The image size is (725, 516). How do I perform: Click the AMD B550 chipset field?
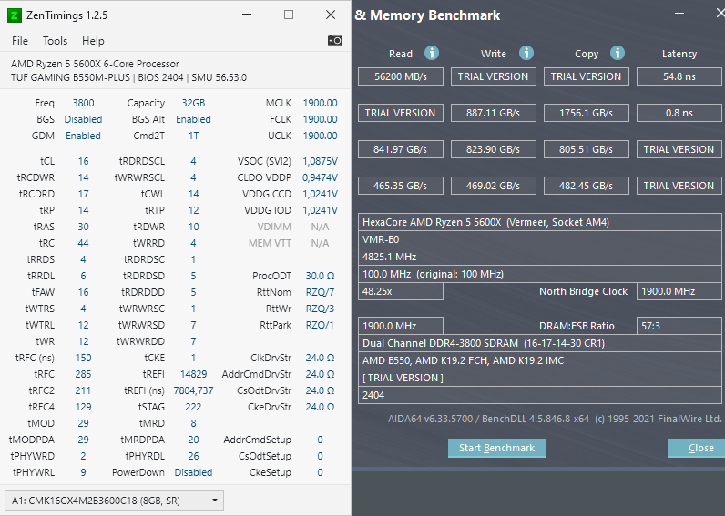click(539, 360)
